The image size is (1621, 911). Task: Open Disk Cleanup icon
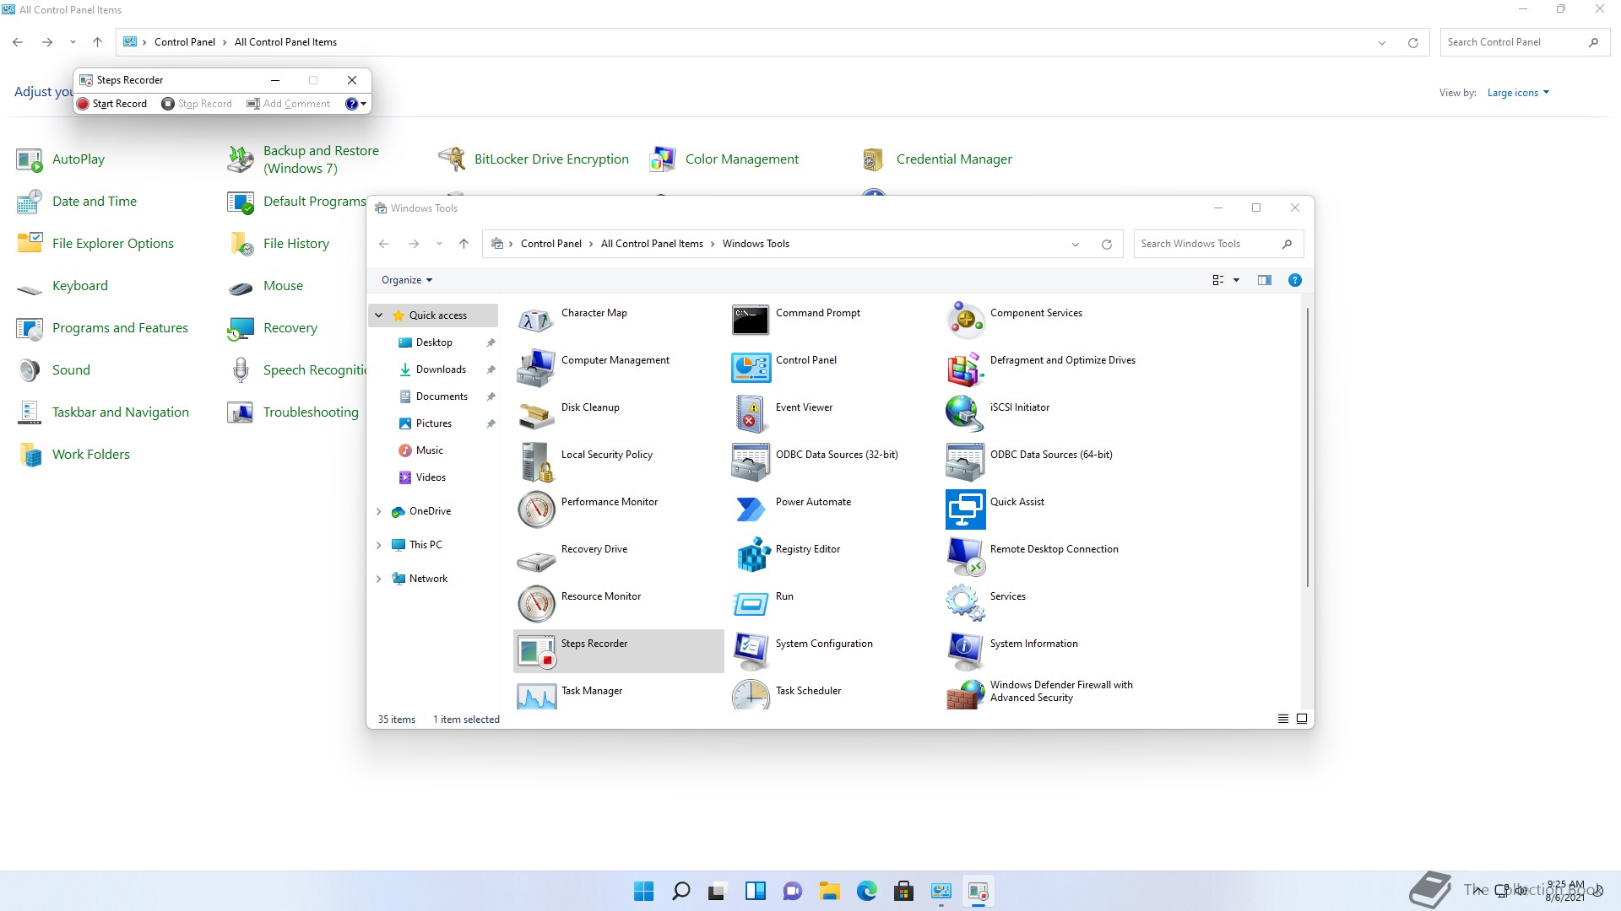click(536, 415)
